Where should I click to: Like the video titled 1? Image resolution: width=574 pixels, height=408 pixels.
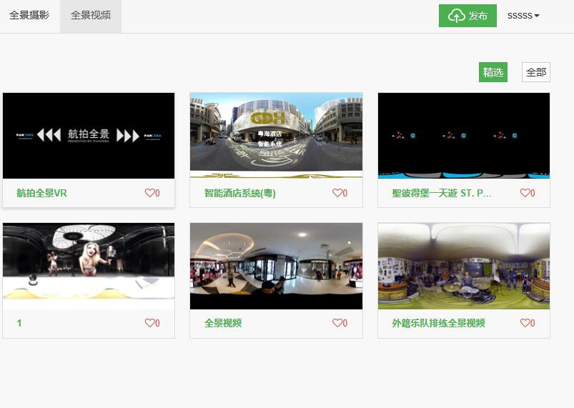tap(149, 323)
